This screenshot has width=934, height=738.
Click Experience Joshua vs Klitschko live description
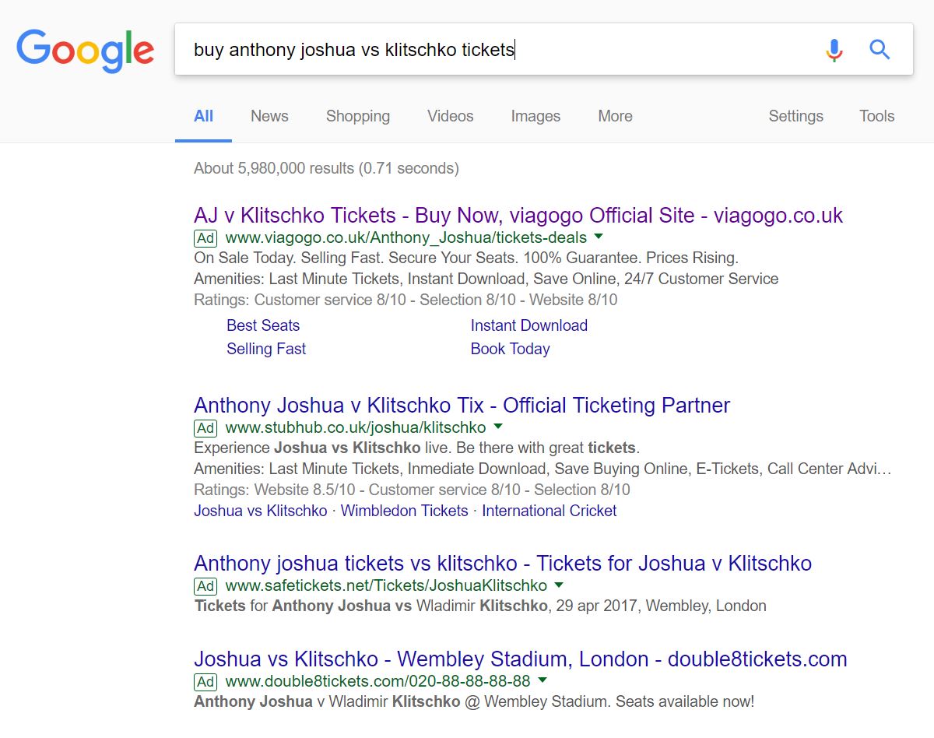[416, 448]
